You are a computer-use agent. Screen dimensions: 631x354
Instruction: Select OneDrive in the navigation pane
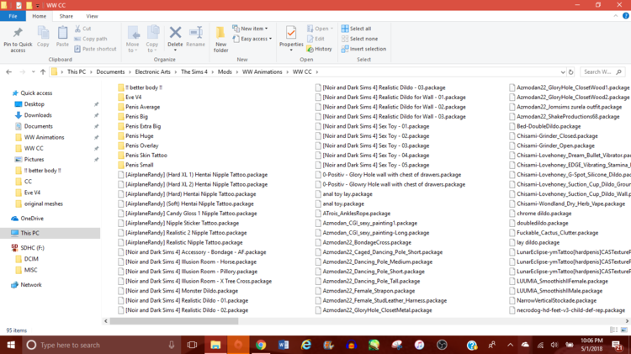point(32,219)
